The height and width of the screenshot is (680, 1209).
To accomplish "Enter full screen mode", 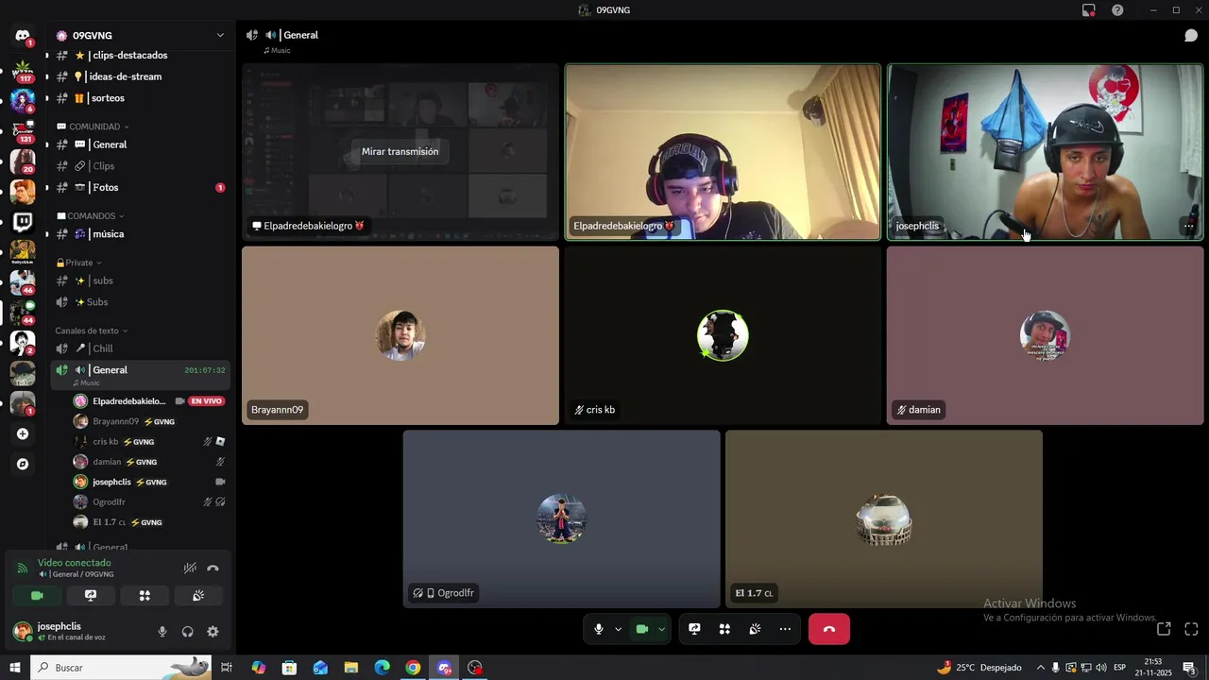I will (x=1191, y=629).
